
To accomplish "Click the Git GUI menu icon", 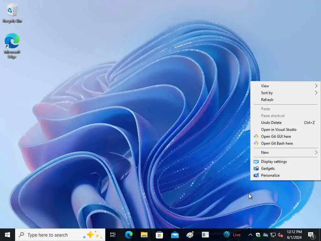I will [x=256, y=137].
